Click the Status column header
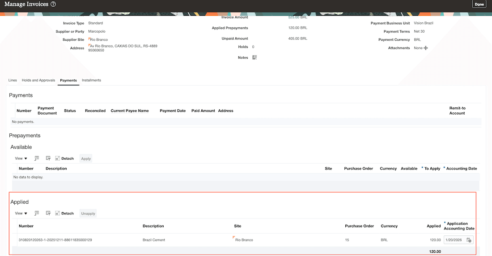 coord(70,111)
